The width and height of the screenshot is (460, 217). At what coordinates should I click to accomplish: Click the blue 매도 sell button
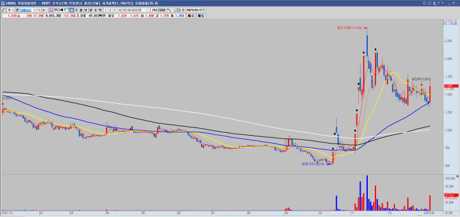[x=201, y=16]
